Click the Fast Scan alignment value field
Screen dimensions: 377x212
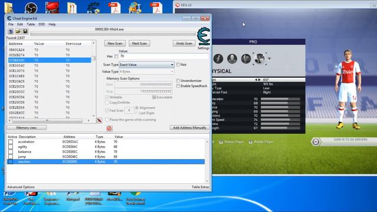[x=129, y=110]
